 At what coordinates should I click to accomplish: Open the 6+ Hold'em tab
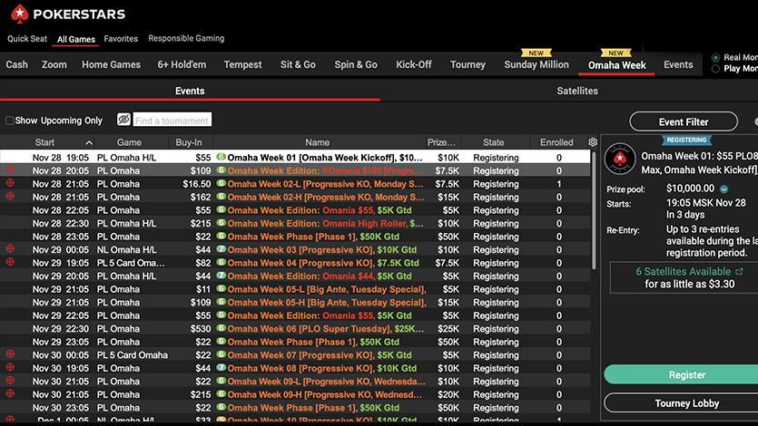click(x=182, y=64)
